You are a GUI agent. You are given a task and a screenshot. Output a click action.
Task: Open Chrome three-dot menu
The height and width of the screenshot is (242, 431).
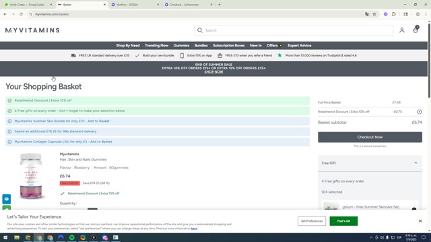(426, 14)
